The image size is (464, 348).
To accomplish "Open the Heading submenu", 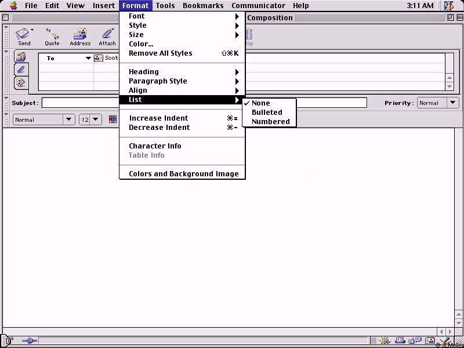I will click(182, 71).
